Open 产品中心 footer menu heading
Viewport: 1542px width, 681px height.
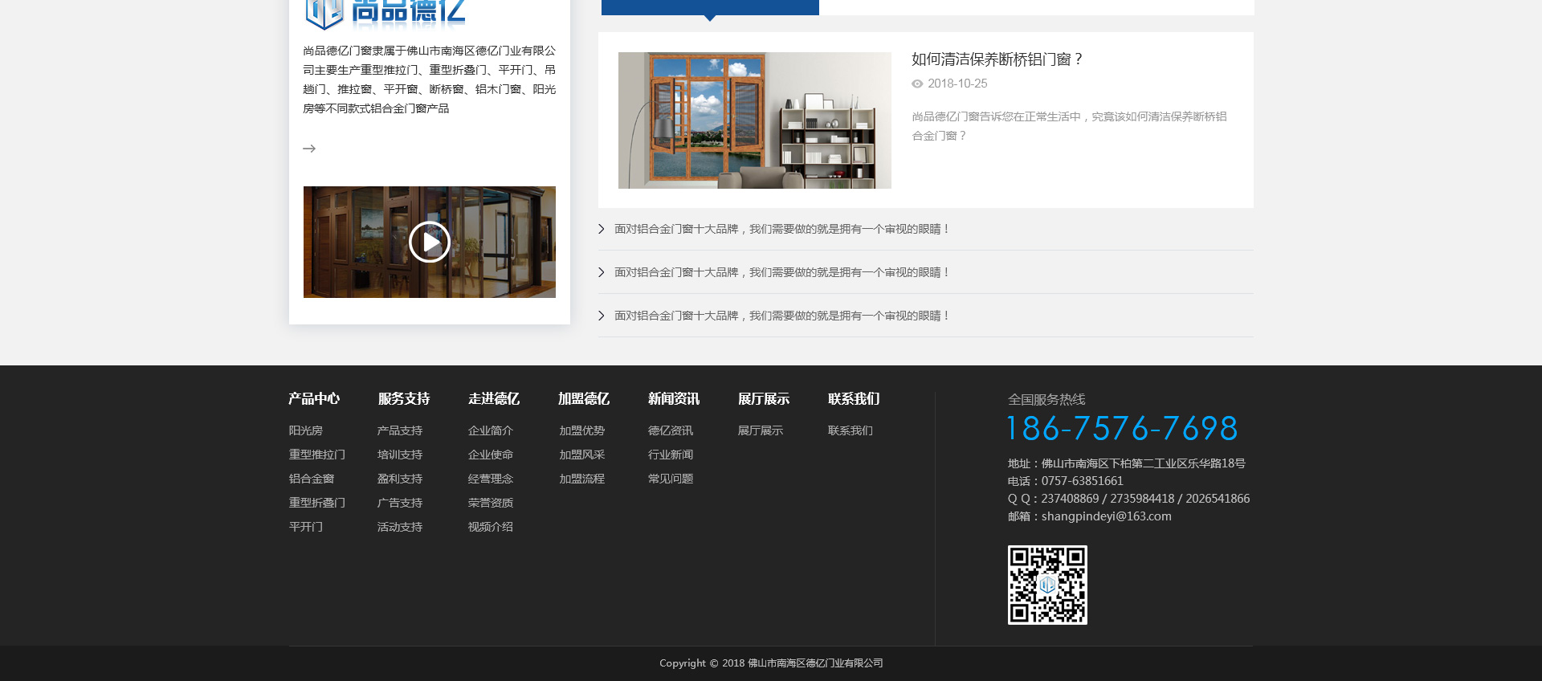pos(314,398)
